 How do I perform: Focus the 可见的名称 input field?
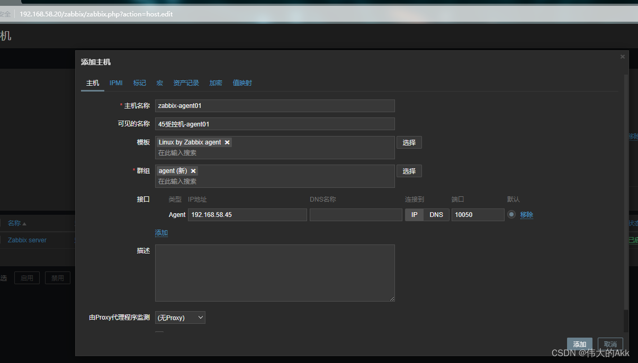tap(275, 124)
